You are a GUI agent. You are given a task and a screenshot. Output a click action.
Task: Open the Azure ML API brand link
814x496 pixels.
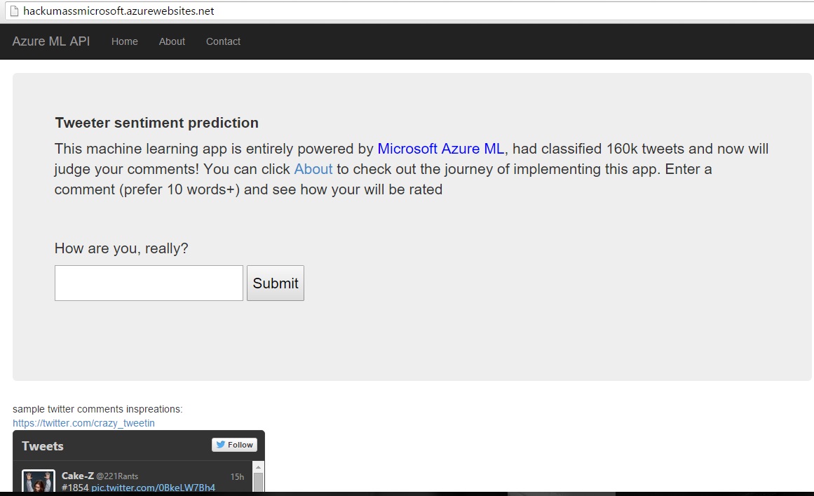[x=51, y=41]
